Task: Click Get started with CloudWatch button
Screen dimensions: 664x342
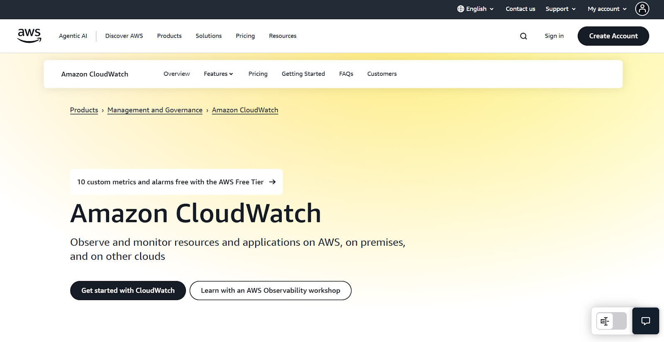Action: 128,291
